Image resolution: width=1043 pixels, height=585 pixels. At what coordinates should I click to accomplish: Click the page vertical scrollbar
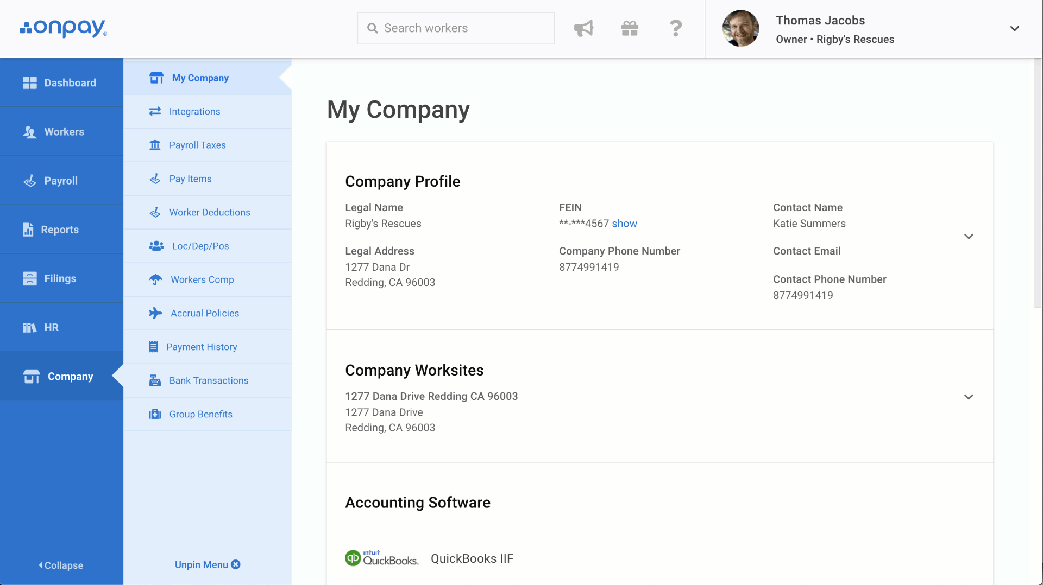pyautogui.click(x=1038, y=185)
